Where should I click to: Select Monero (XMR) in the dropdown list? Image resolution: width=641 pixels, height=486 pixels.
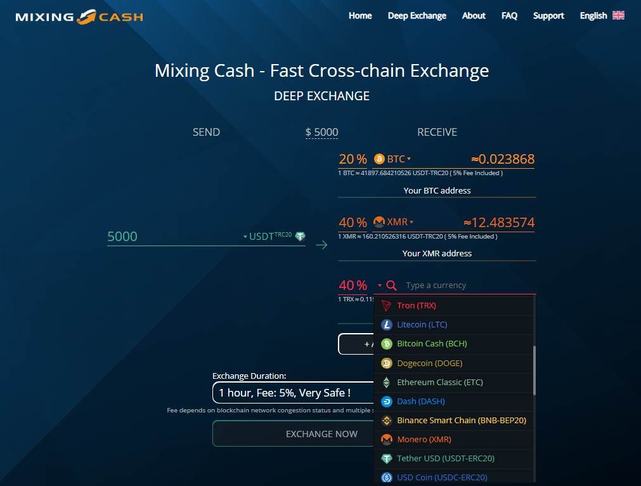point(454,439)
